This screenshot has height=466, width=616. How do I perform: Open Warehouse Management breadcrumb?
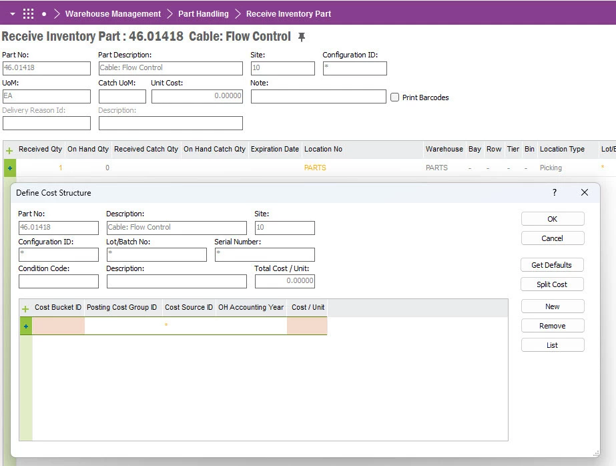pos(113,14)
